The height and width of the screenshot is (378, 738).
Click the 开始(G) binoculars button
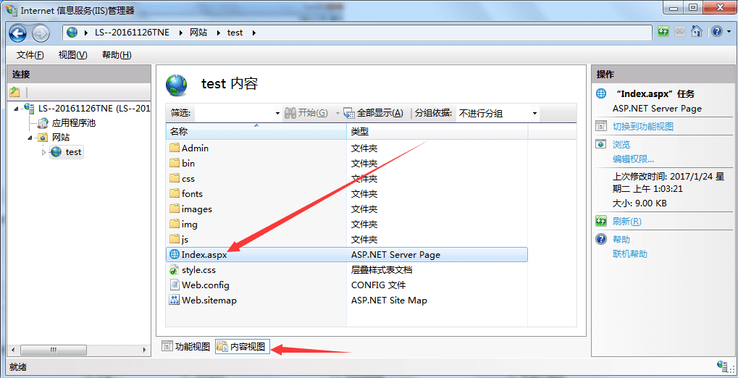coord(306,113)
